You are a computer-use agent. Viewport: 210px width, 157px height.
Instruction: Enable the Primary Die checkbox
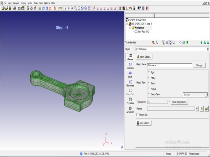pos(137,115)
